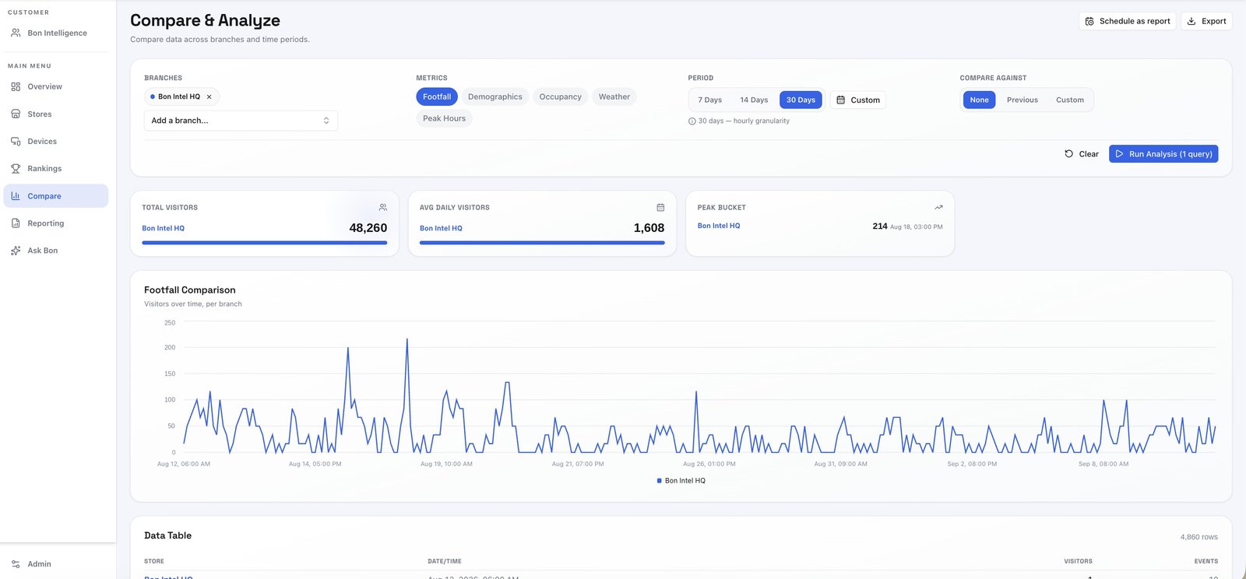
Task: Go to the Reporting page
Action: [x=56, y=223]
